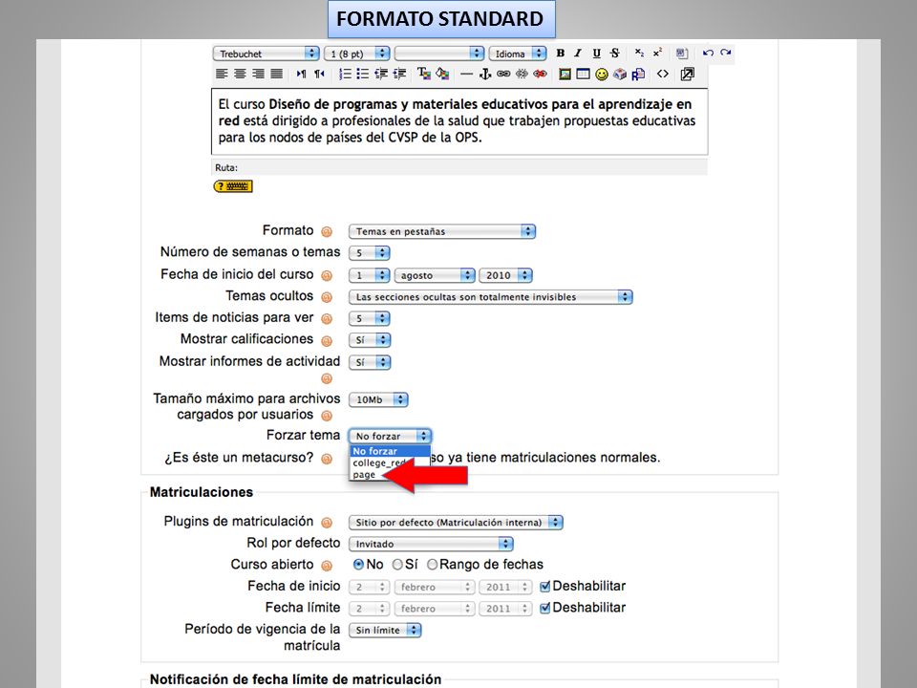Click inside the course description text area
Screen dimensions: 917x688
(x=459, y=121)
